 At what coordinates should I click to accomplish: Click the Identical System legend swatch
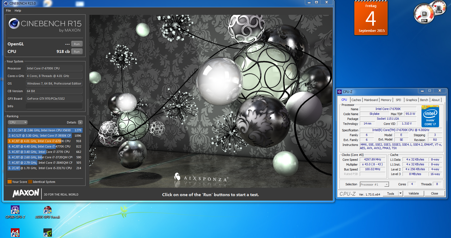pos(30,182)
